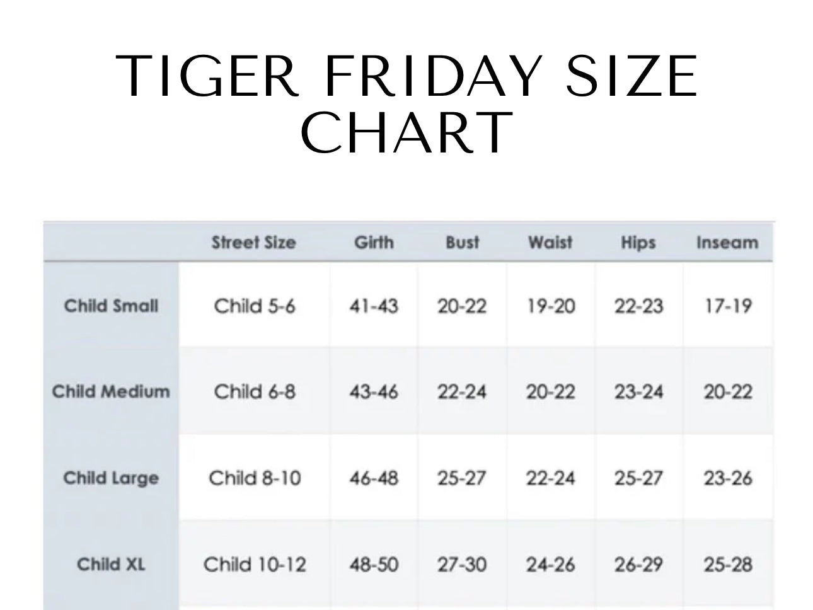
Task: Select the Child Small row label
Action: tap(111, 306)
